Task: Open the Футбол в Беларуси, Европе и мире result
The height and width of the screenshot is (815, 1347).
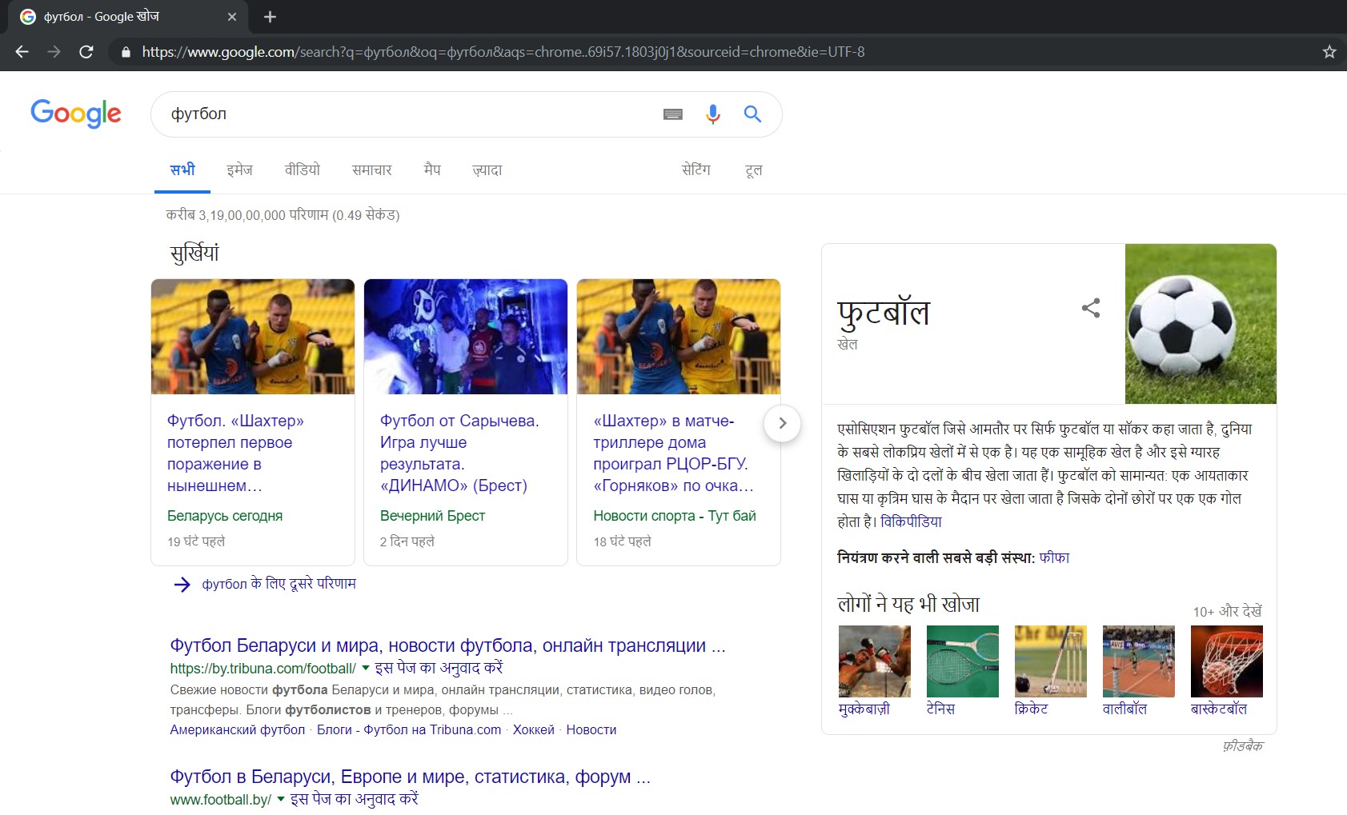Action: click(410, 777)
